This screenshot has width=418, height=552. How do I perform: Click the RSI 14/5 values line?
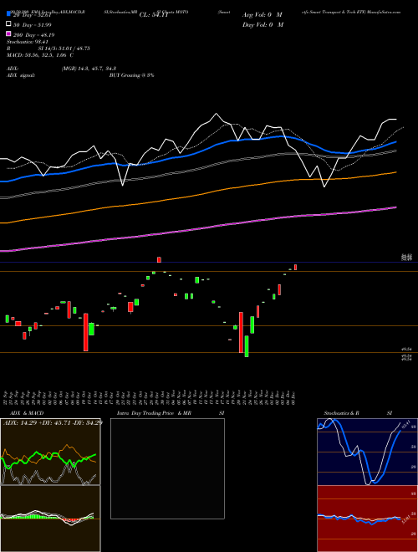point(48,49)
